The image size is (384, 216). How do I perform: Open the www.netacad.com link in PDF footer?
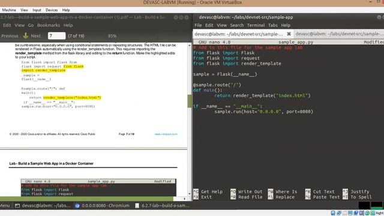coord(166,134)
